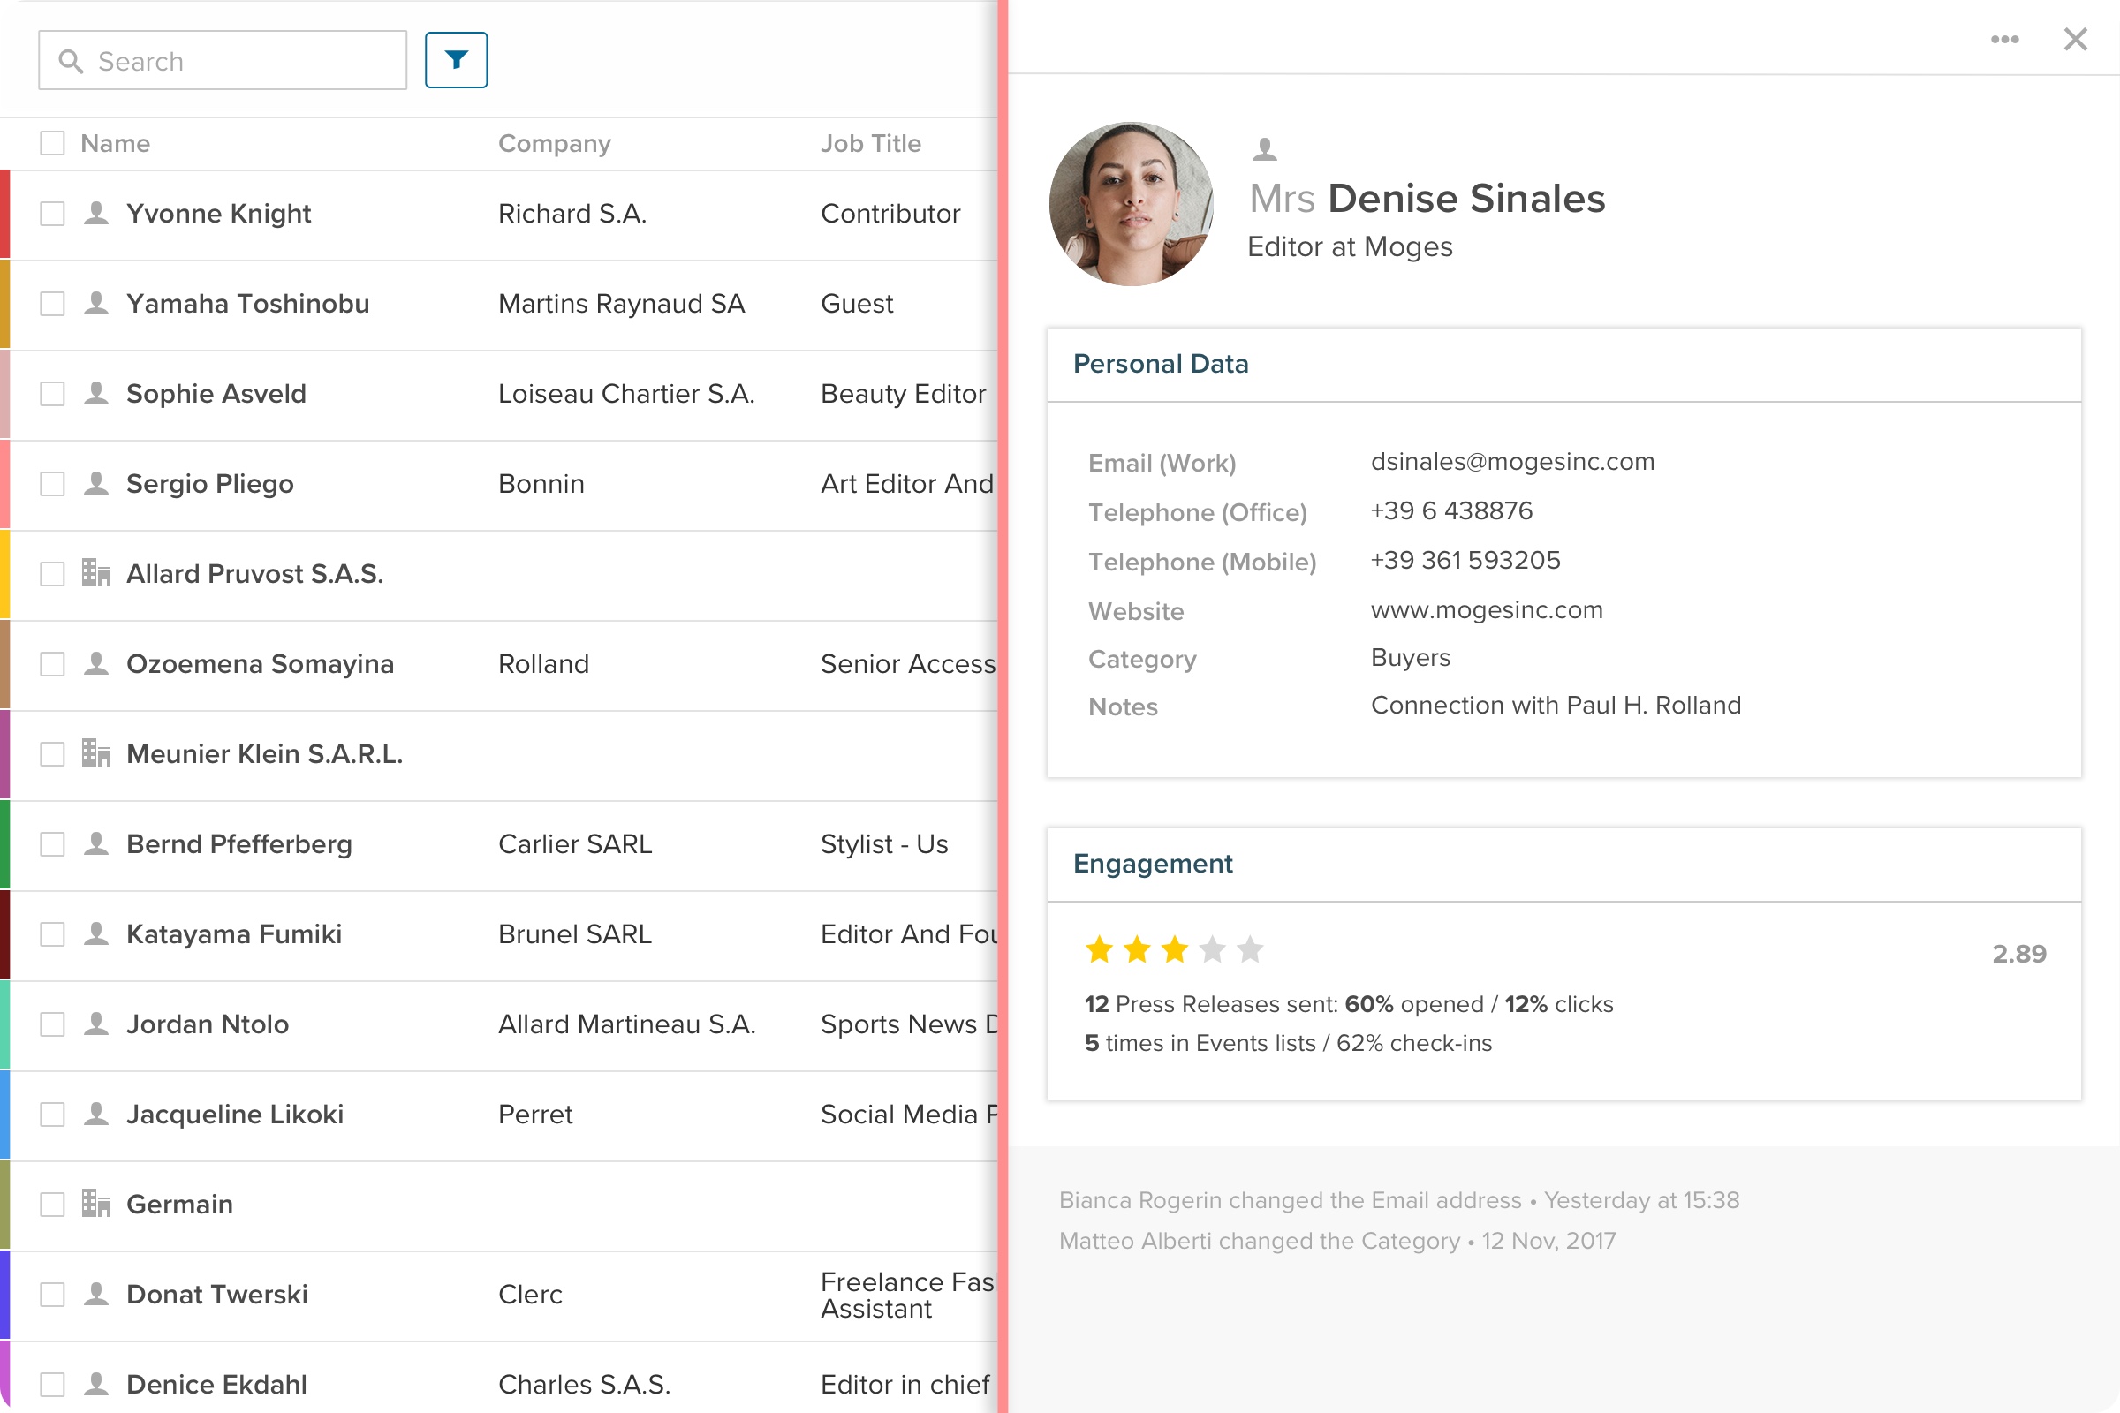This screenshot has width=2120, height=1413.
Task: Click Bianca Rogerin email change log entry
Action: coord(1399,1200)
